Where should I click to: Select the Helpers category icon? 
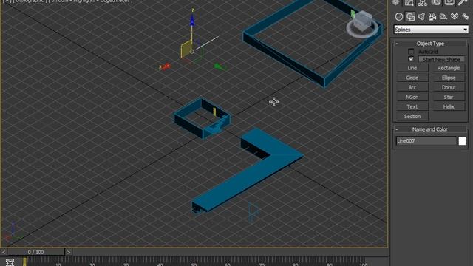coord(443,16)
